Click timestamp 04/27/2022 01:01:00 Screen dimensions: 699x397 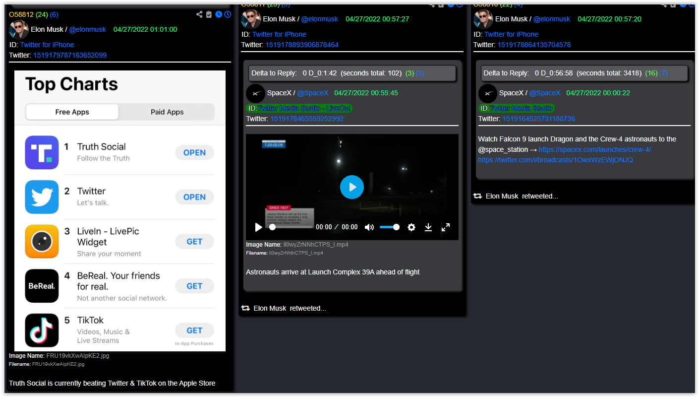pyautogui.click(x=145, y=29)
